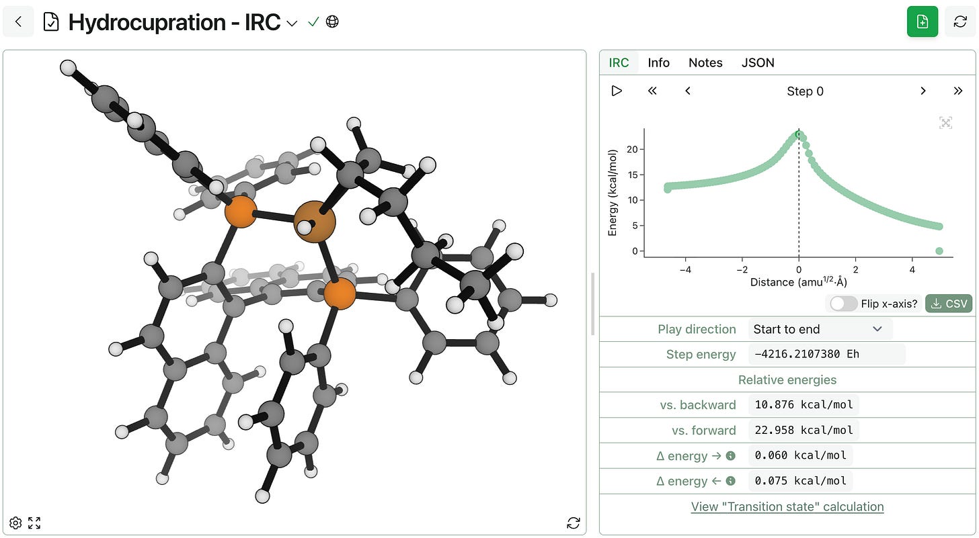This screenshot has height=538, width=979.
Task: Open the Info tab
Action: pos(658,62)
